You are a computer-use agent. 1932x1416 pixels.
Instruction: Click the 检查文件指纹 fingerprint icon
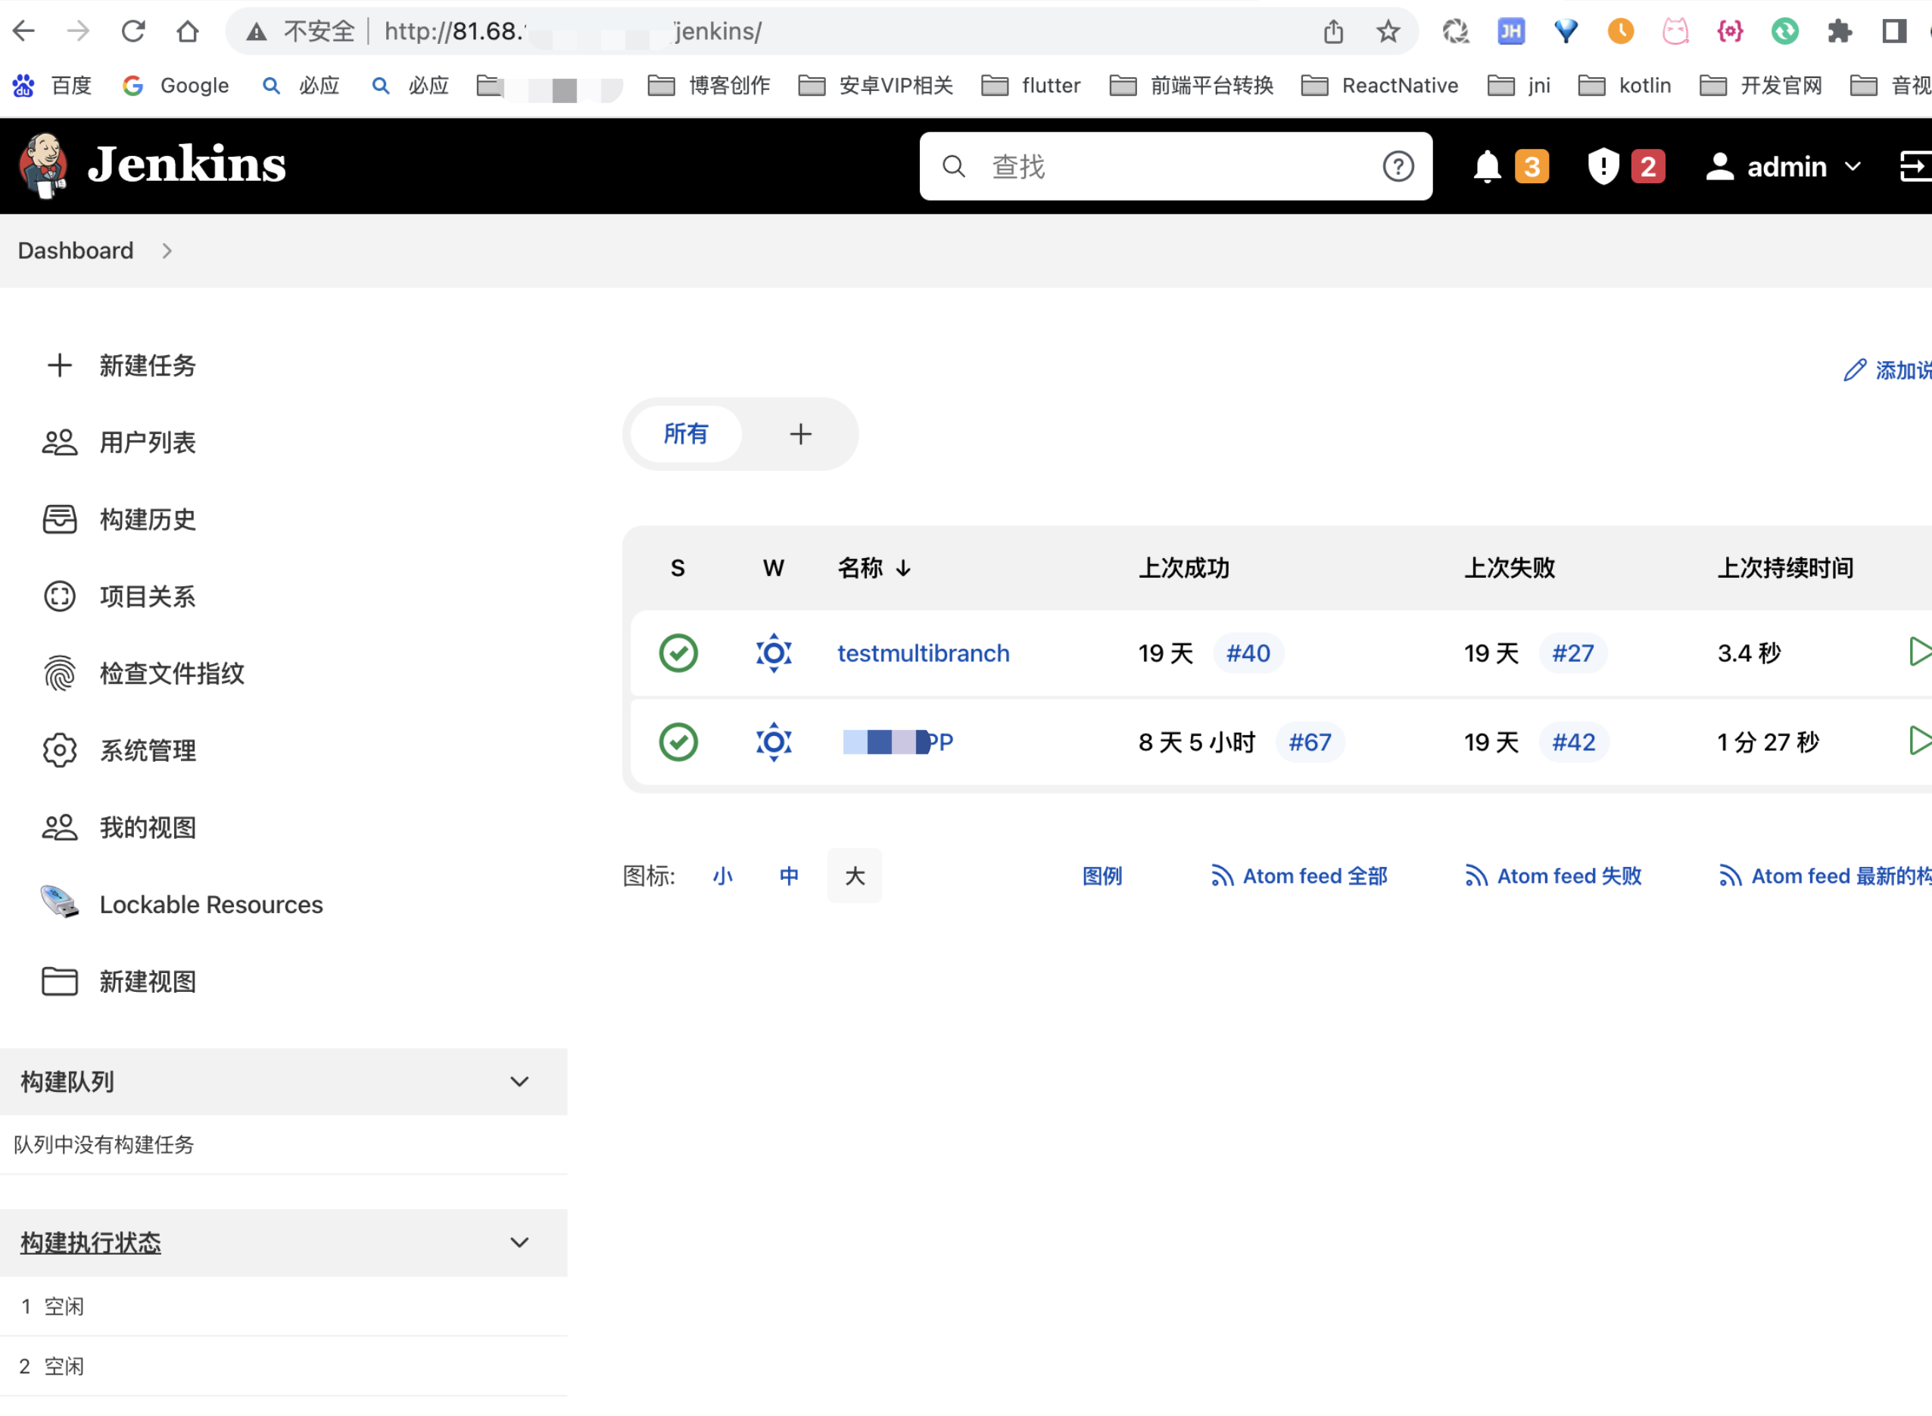(59, 674)
